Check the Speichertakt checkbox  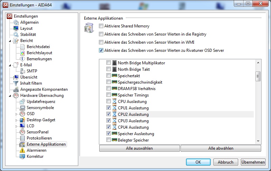(x=108, y=76)
